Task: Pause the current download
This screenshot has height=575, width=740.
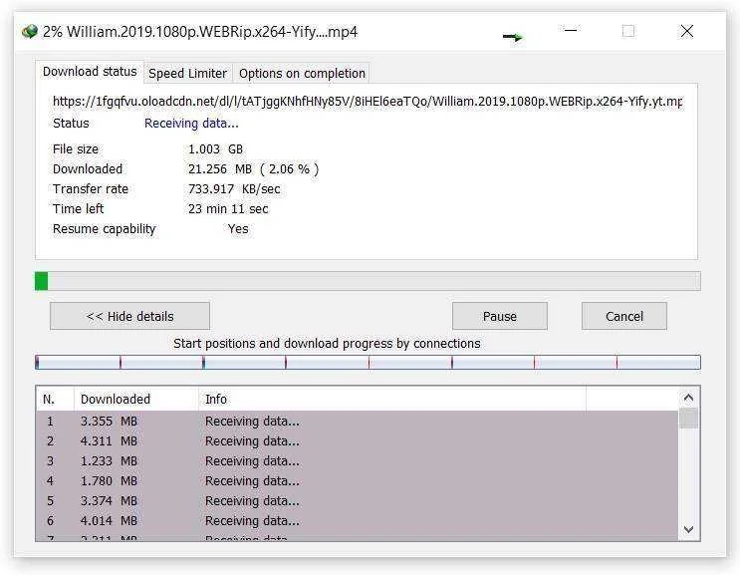Action: coord(500,316)
